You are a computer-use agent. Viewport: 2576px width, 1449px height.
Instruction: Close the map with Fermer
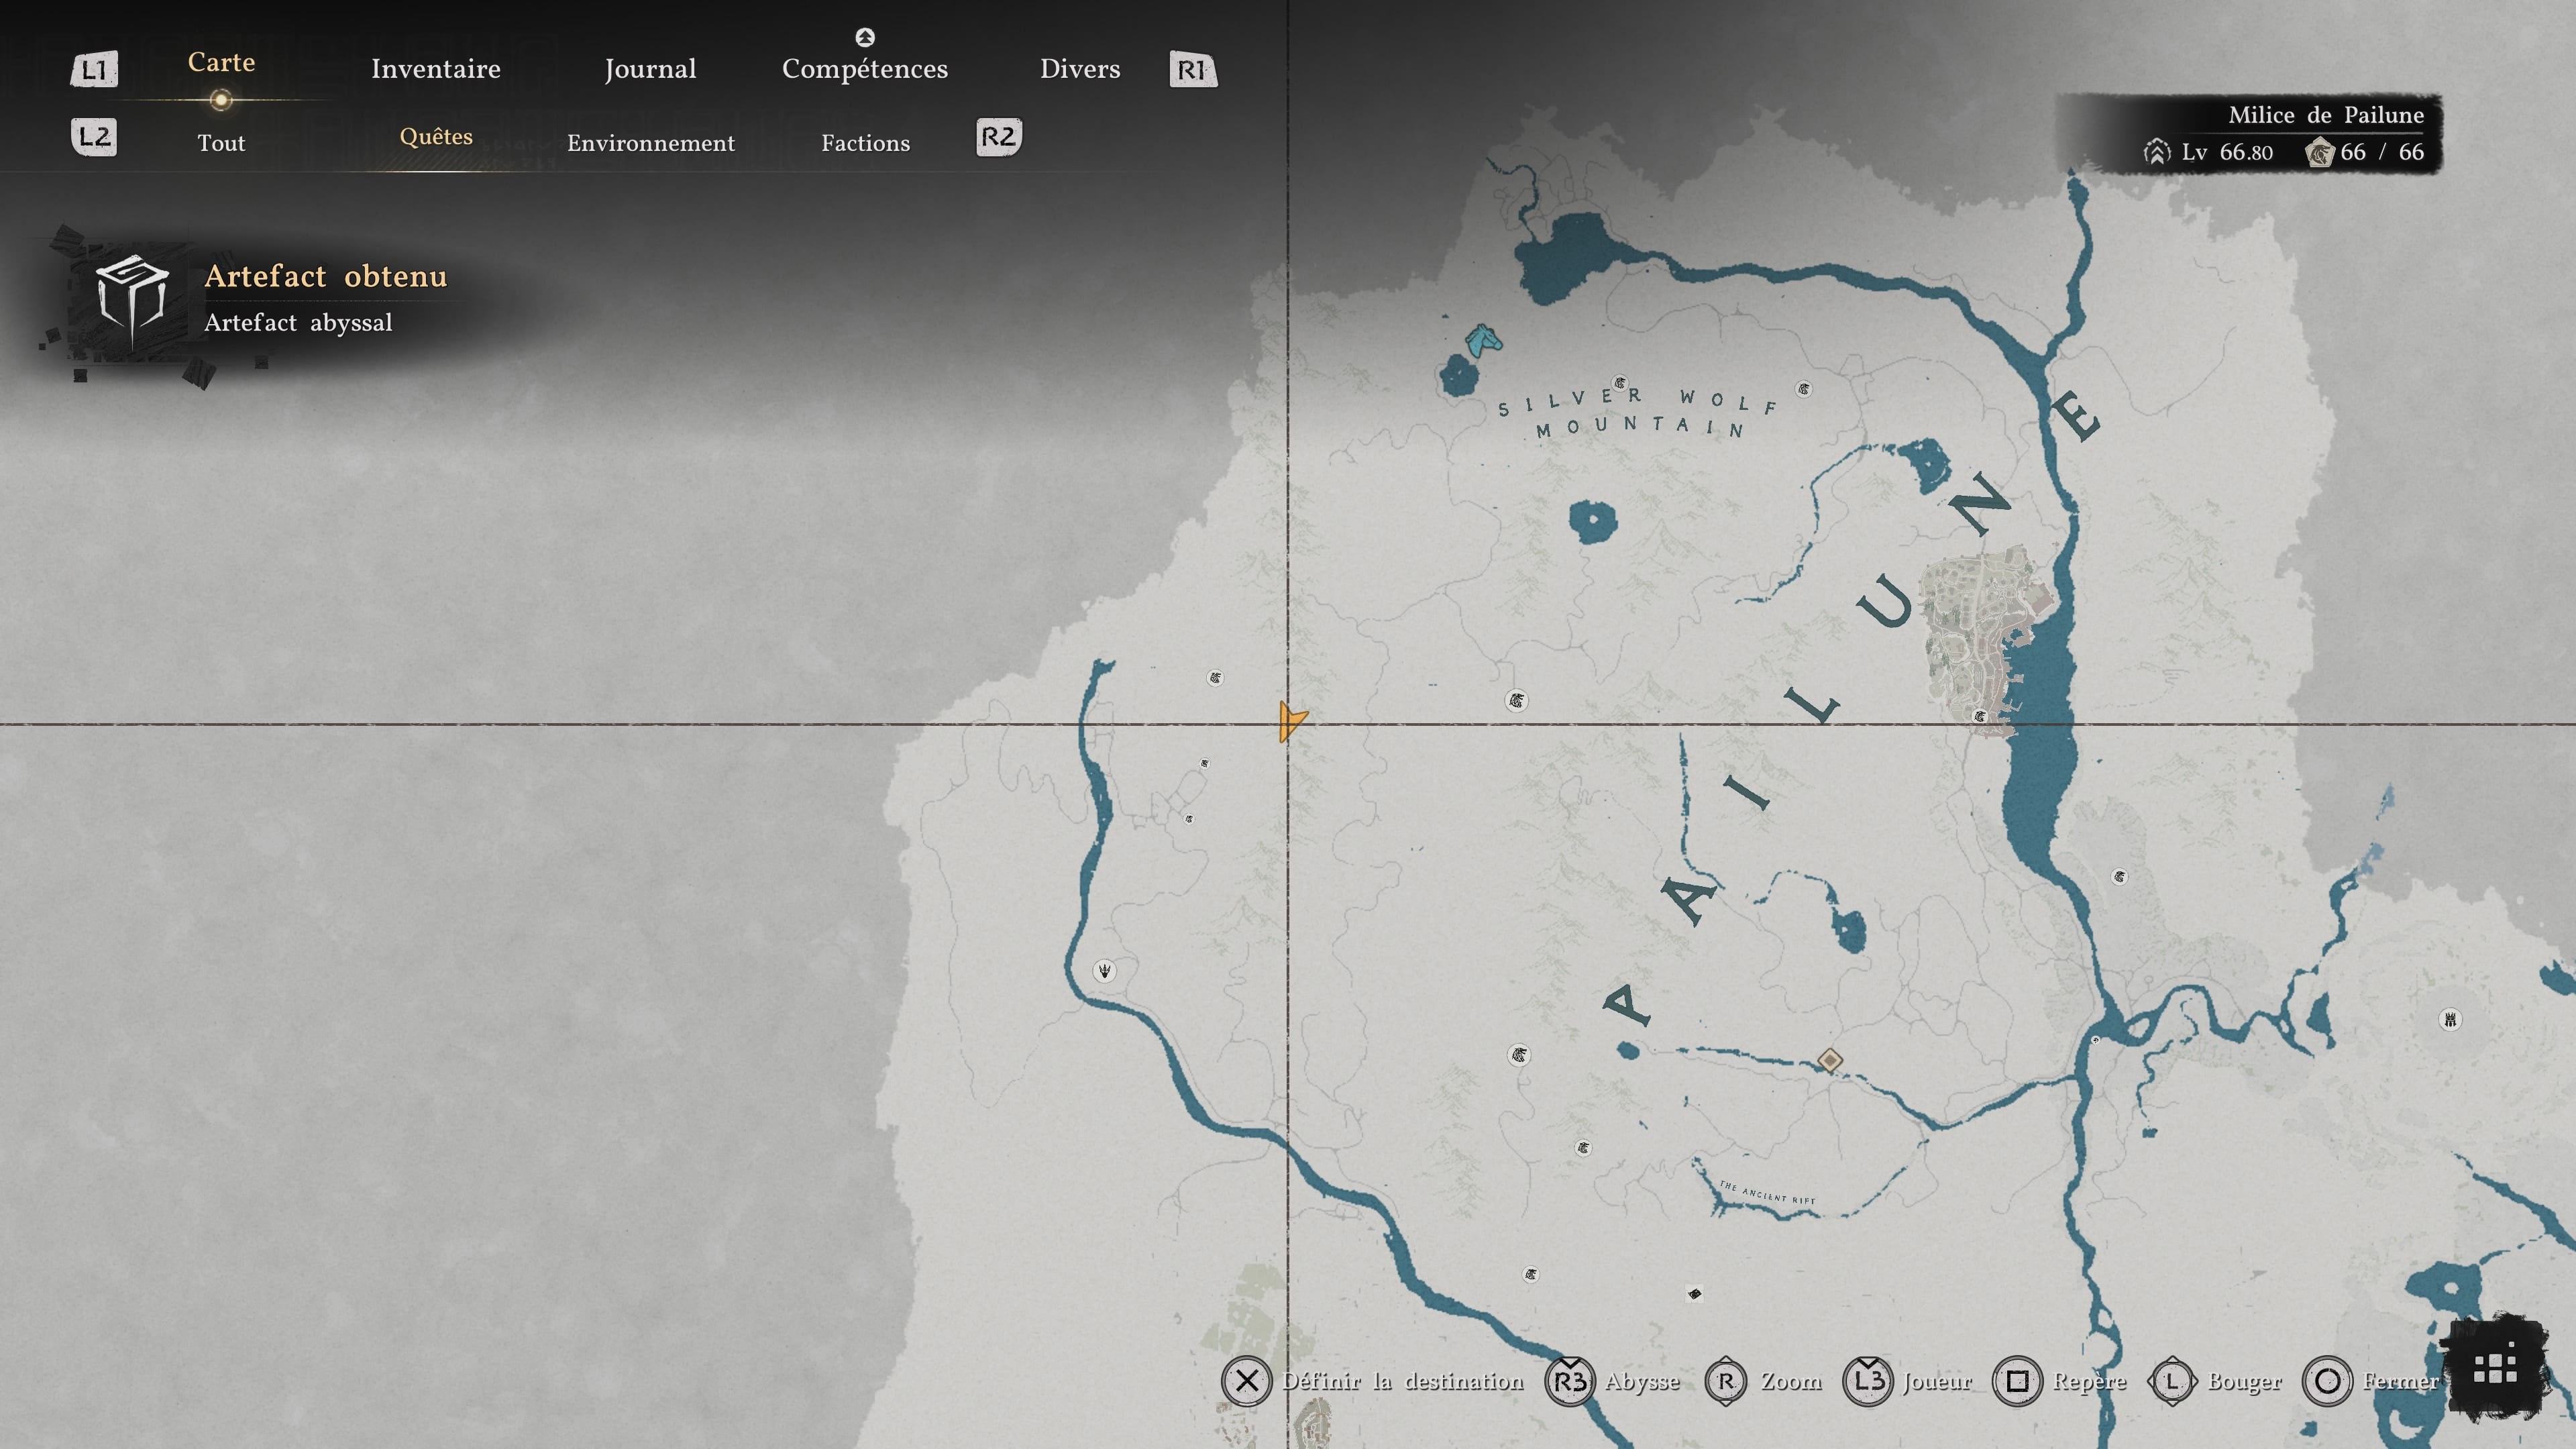point(2401,1381)
